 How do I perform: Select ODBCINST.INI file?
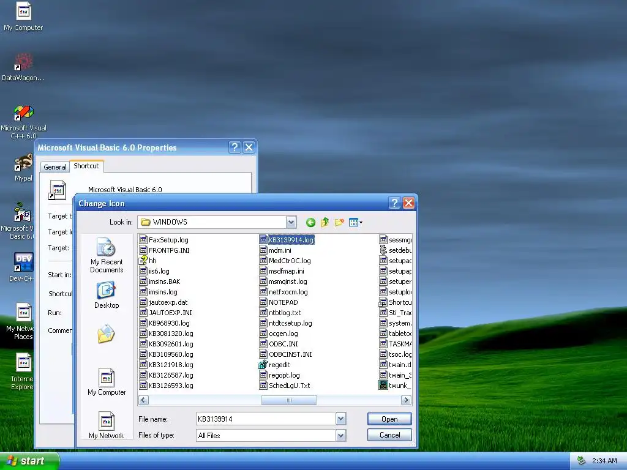pos(285,354)
